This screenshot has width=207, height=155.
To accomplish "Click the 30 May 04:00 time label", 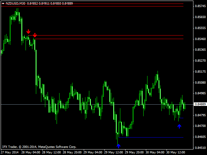I will pyautogui.click(x=155, y=152).
